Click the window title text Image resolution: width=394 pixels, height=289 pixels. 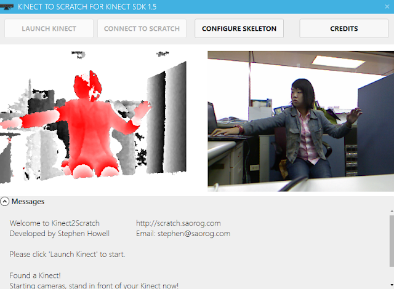tap(87, 7)
